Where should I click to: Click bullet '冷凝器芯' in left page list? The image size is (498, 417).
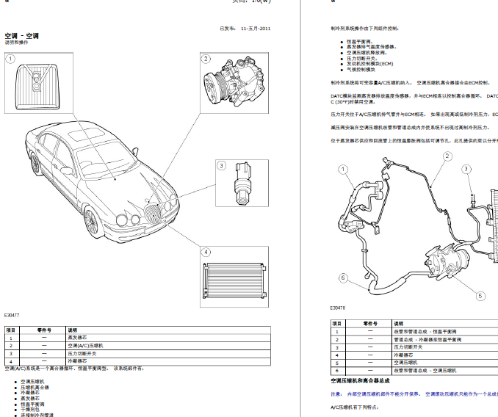30,393
